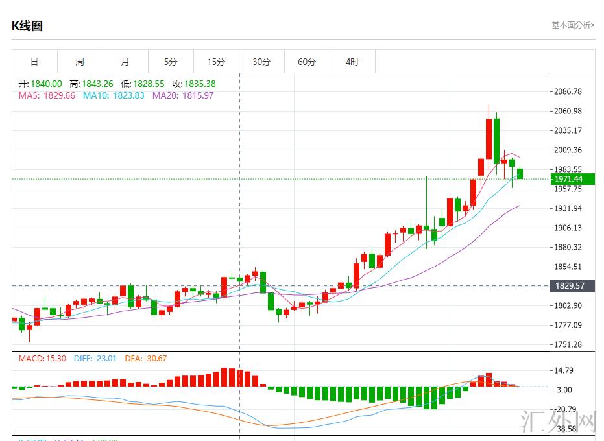Select the 周 (weekly) timeframe tab
The image size is (604, 441).
pyautogui.click(x=80, y=62)
